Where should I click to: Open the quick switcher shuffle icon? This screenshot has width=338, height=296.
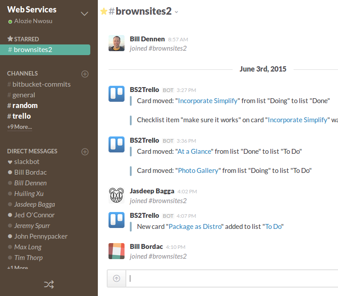point(49,284)
